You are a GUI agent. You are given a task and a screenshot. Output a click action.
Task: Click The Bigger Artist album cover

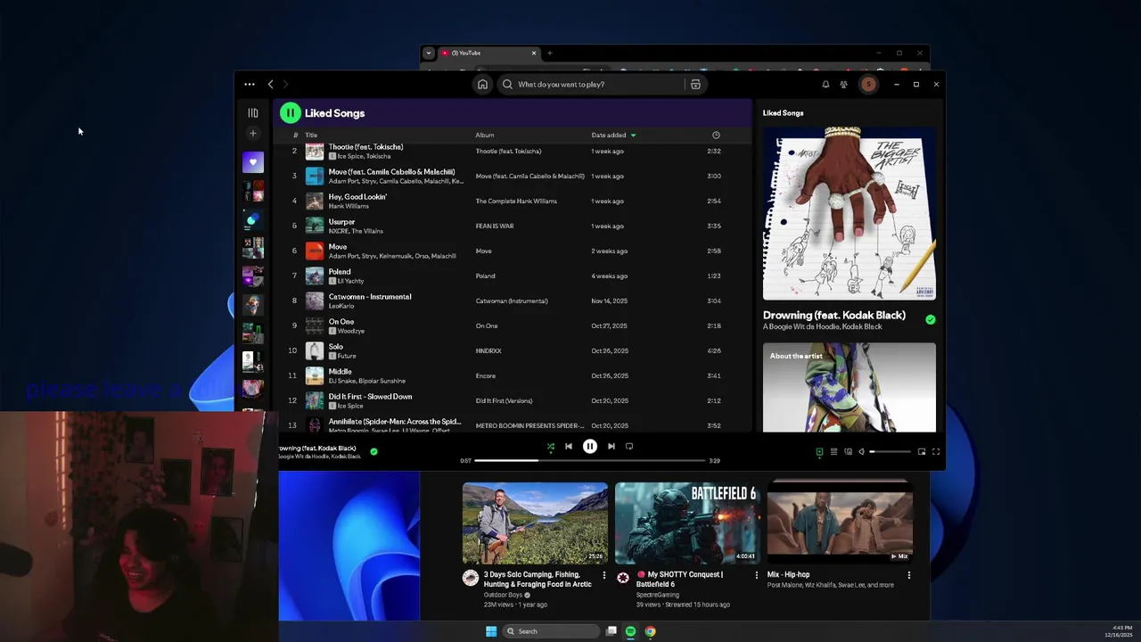pyautogui.click(x=850, y=214)
